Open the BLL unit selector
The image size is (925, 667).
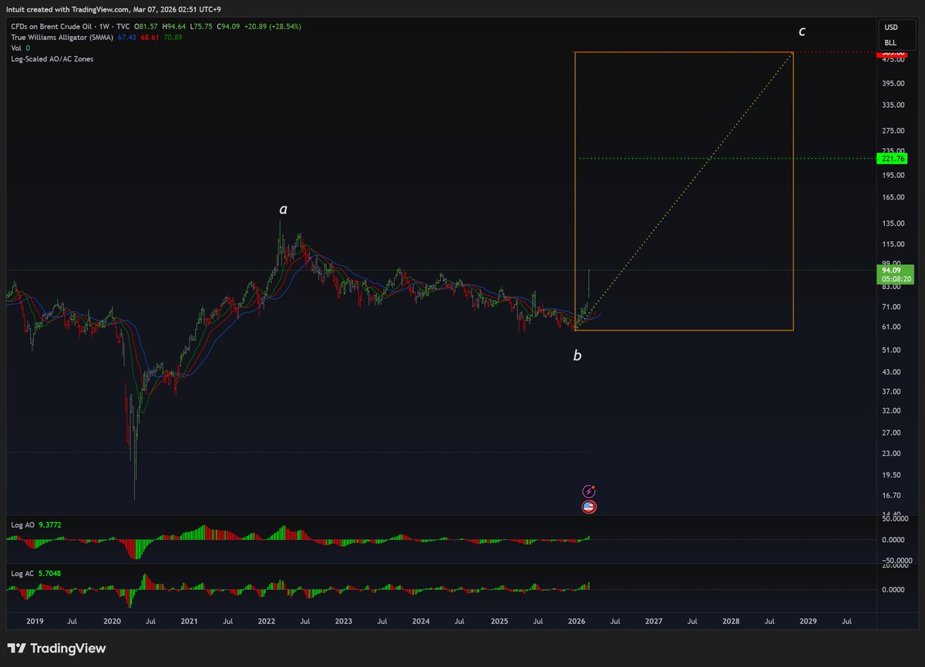click(890, 42)
